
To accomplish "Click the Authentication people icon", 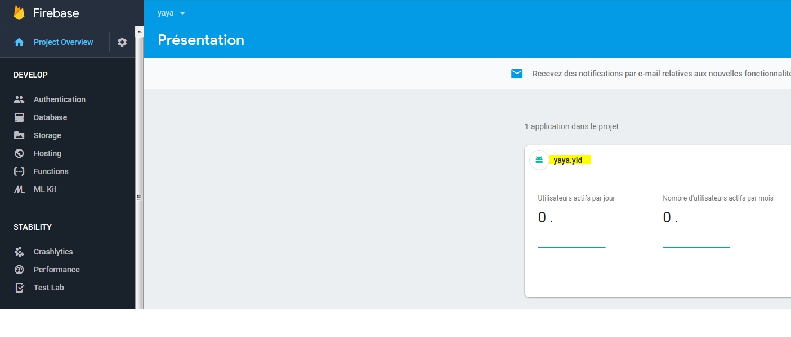I will [19, 99].
